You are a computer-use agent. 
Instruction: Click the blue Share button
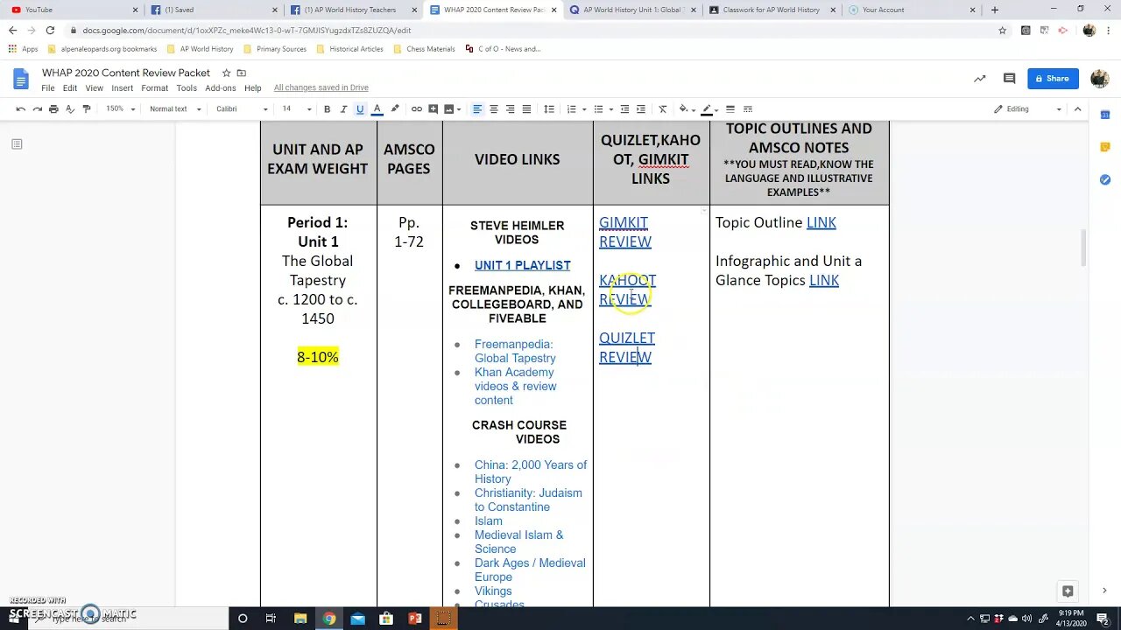tap(1054, 79)
